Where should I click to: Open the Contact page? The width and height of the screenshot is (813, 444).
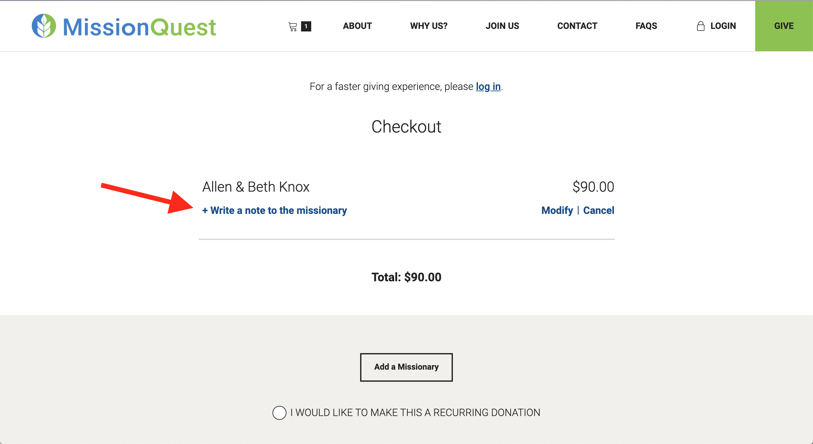click(x=577, y=26)
